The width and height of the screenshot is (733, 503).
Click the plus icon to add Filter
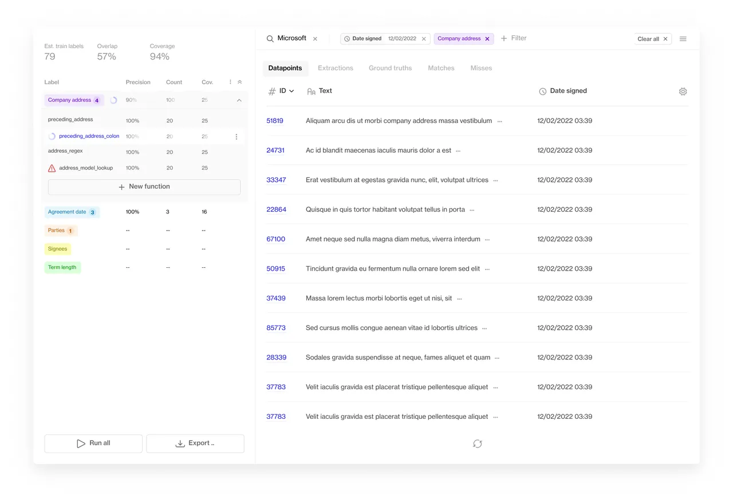[x=504, y=38]
